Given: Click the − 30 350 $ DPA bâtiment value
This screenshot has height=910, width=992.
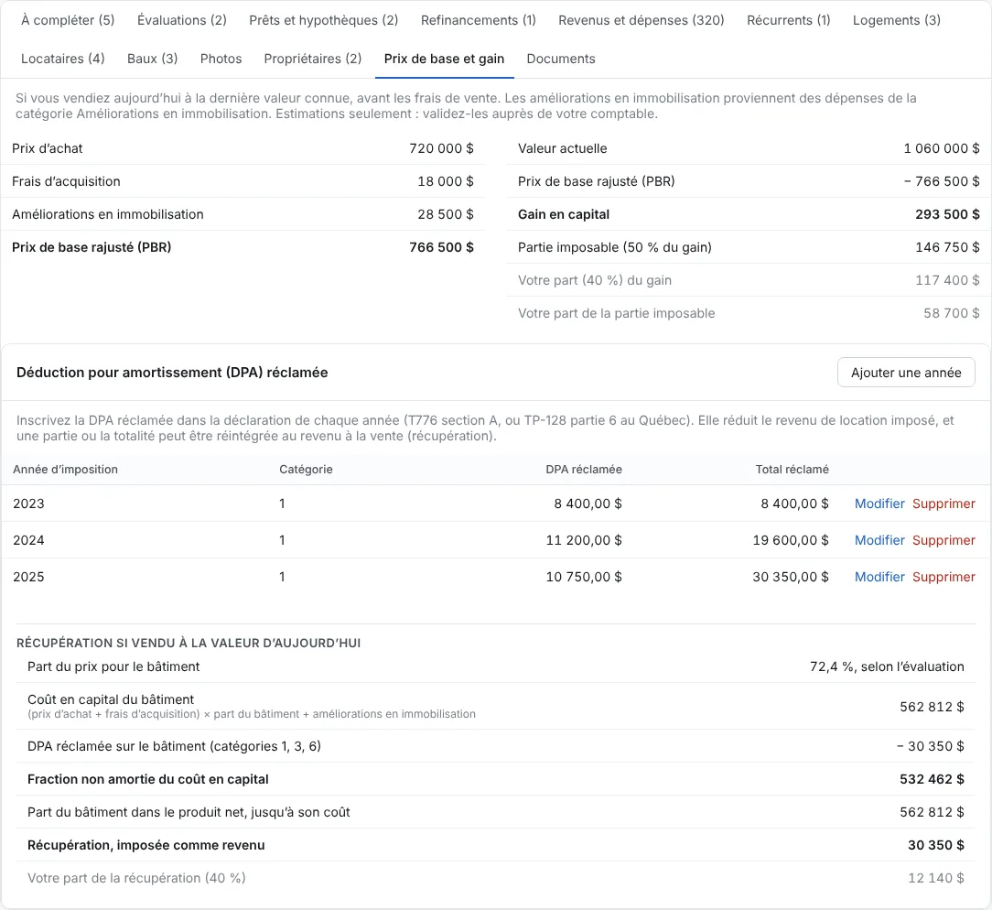Looking at the screenshot, I should point(930,747).
